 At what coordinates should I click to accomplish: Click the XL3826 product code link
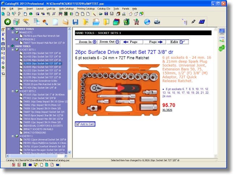click(167, 110)
